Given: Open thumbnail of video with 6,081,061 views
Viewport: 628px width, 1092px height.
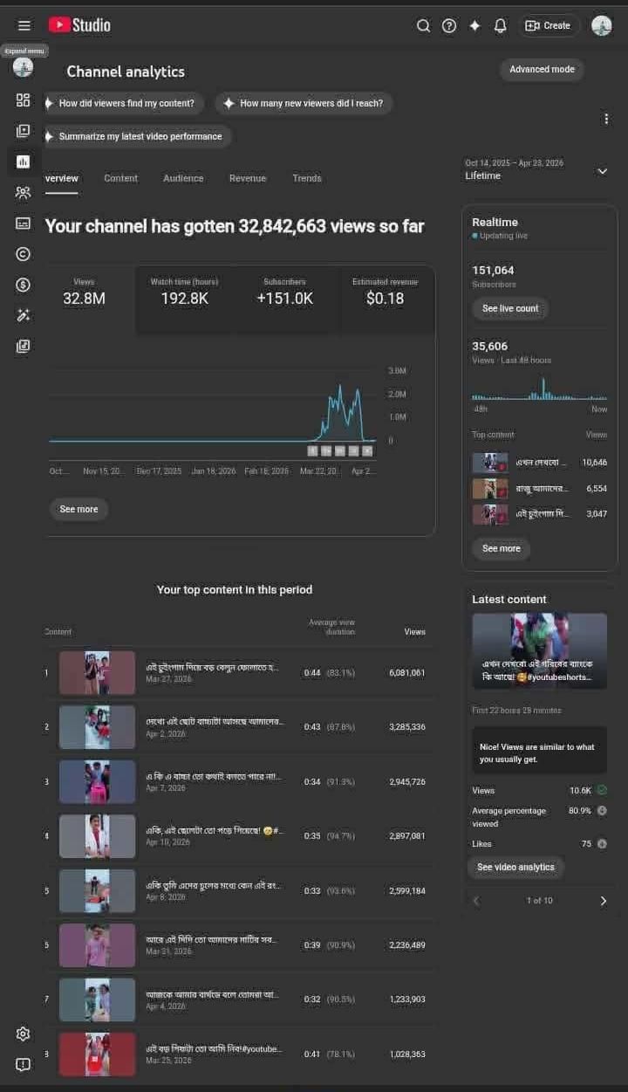Looking at the screenshot, I should tap(97, 673).
